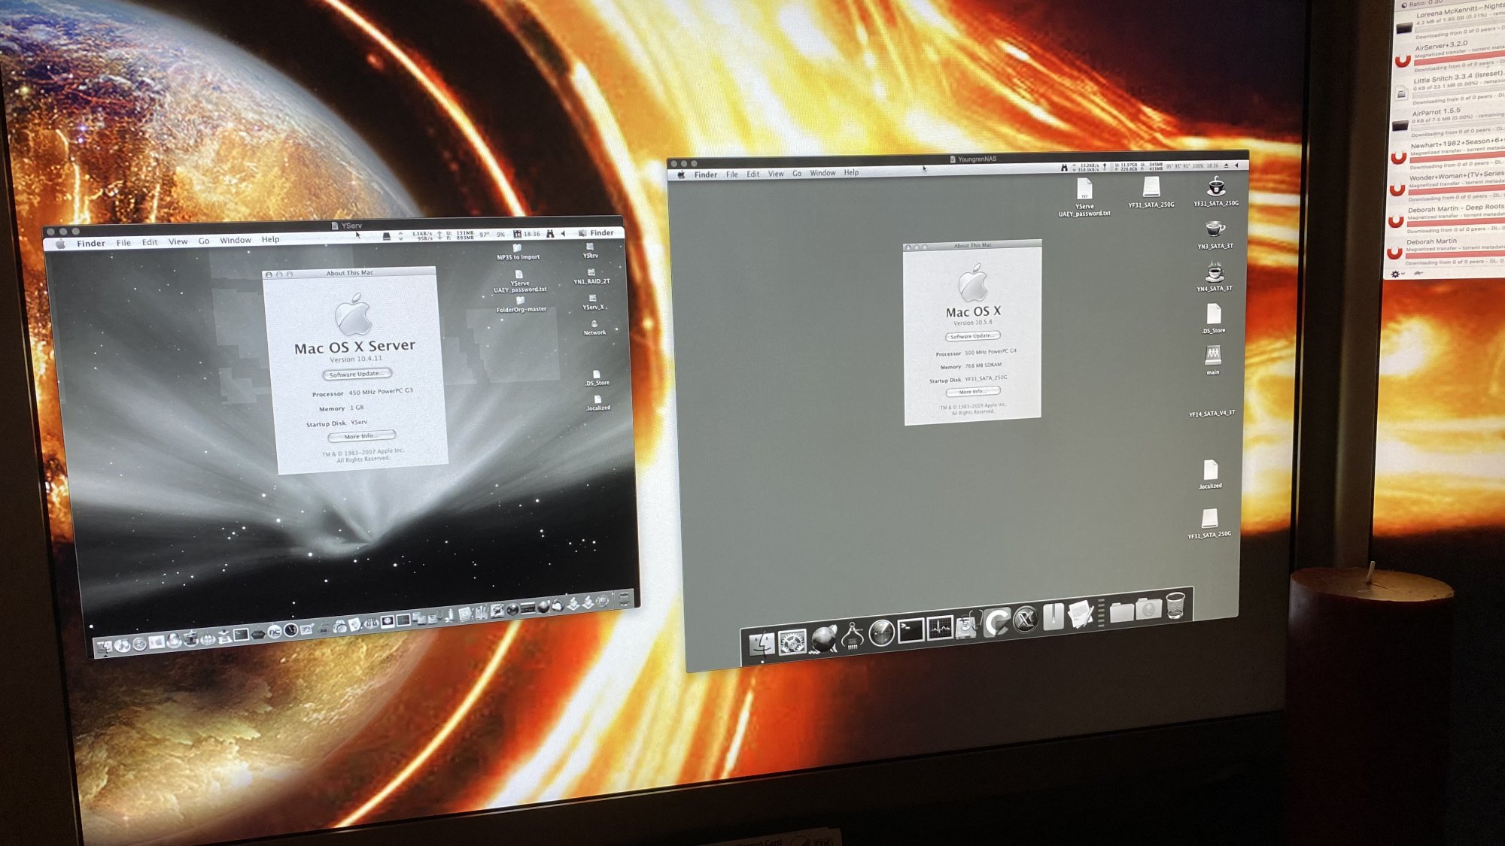
Task: Launch System Preferences from YoungrenNAS dock
Action: tap(792, 642)
